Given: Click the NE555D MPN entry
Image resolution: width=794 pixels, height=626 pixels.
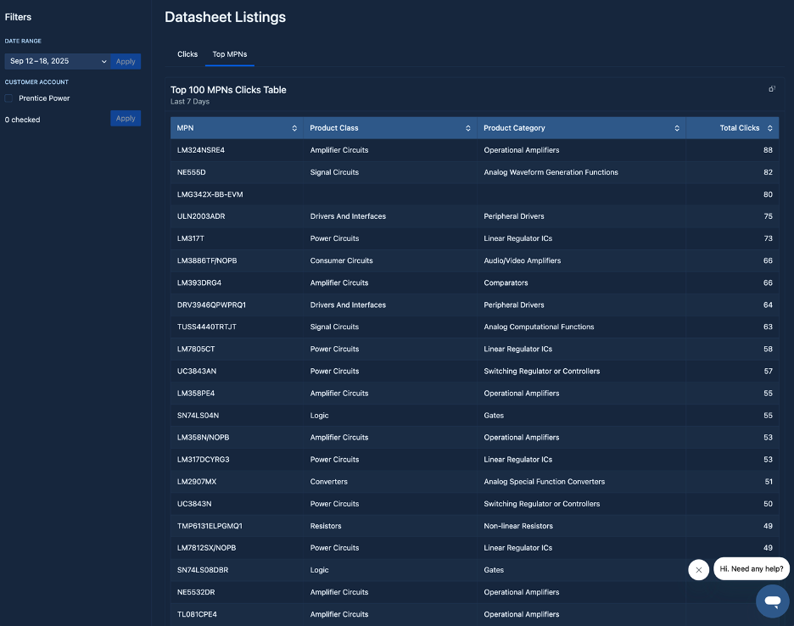Looking at the screenshot, I should coord(192,172).
